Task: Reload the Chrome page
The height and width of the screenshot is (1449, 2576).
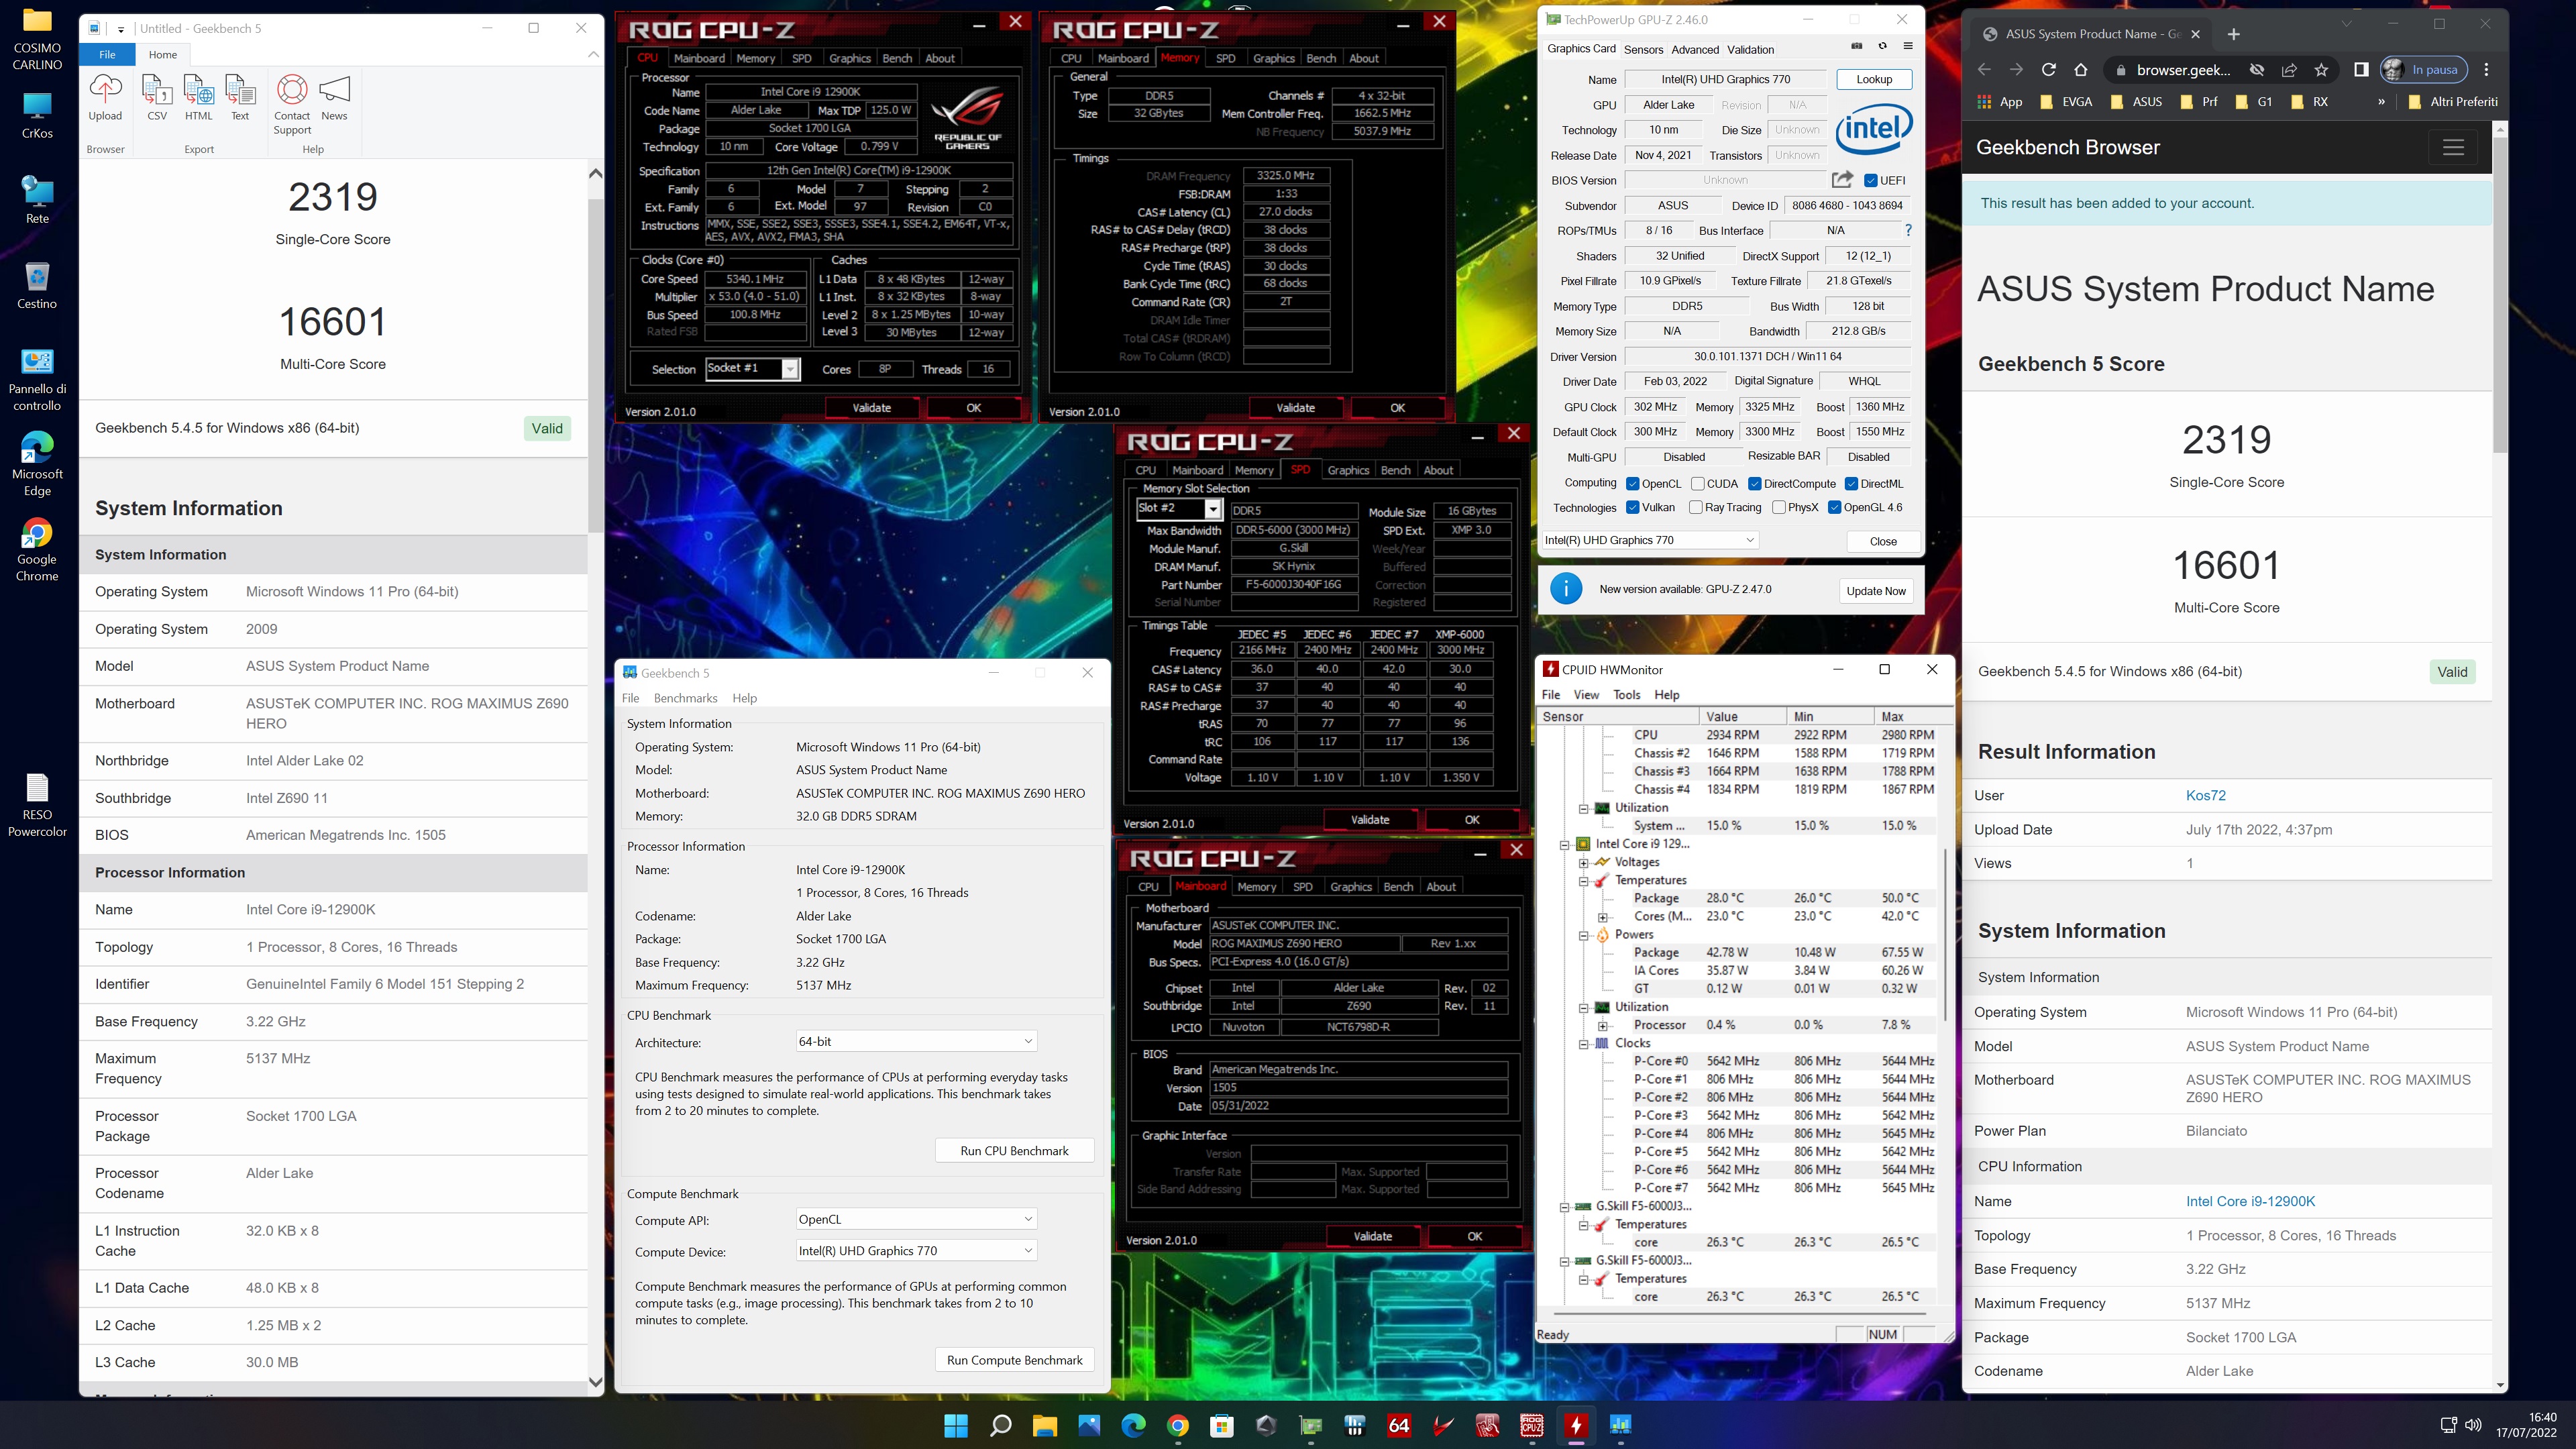Action: (2048, 69)
